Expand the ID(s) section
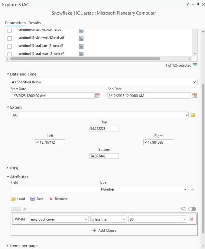The height and width of the screenshot is (249, 205). (x=7, y=168)
